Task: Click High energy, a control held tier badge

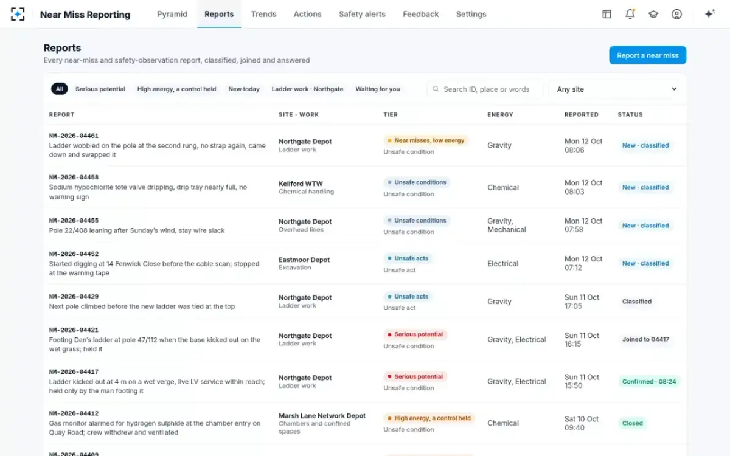Action: tap(429, 418)
